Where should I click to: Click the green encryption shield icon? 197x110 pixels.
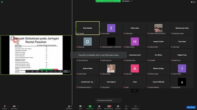tap(2, 2)
